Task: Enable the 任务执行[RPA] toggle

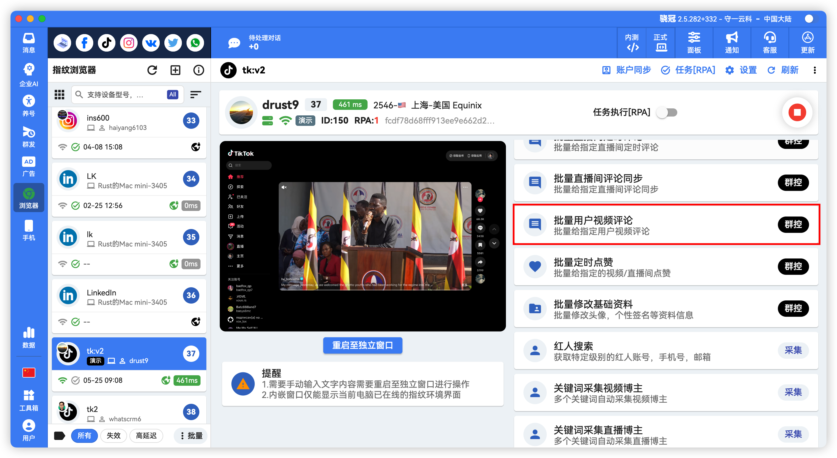Action: 667,112
